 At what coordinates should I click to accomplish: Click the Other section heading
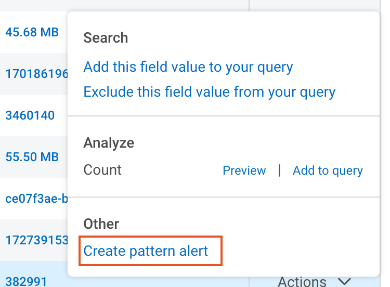pos(101,224)
